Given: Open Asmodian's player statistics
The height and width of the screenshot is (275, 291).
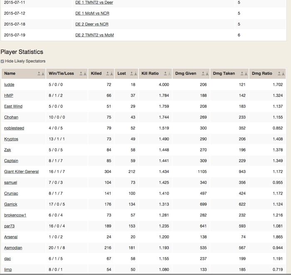Looking at the screenshot, I should point(13,248).
